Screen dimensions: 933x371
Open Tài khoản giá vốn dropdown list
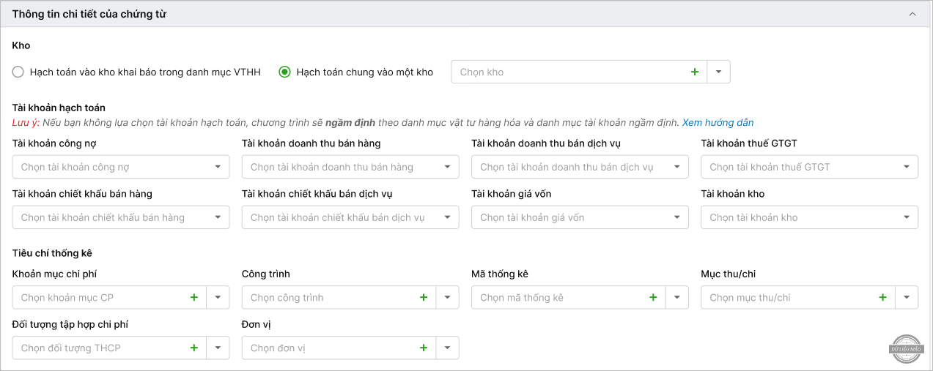pos(676,217)
